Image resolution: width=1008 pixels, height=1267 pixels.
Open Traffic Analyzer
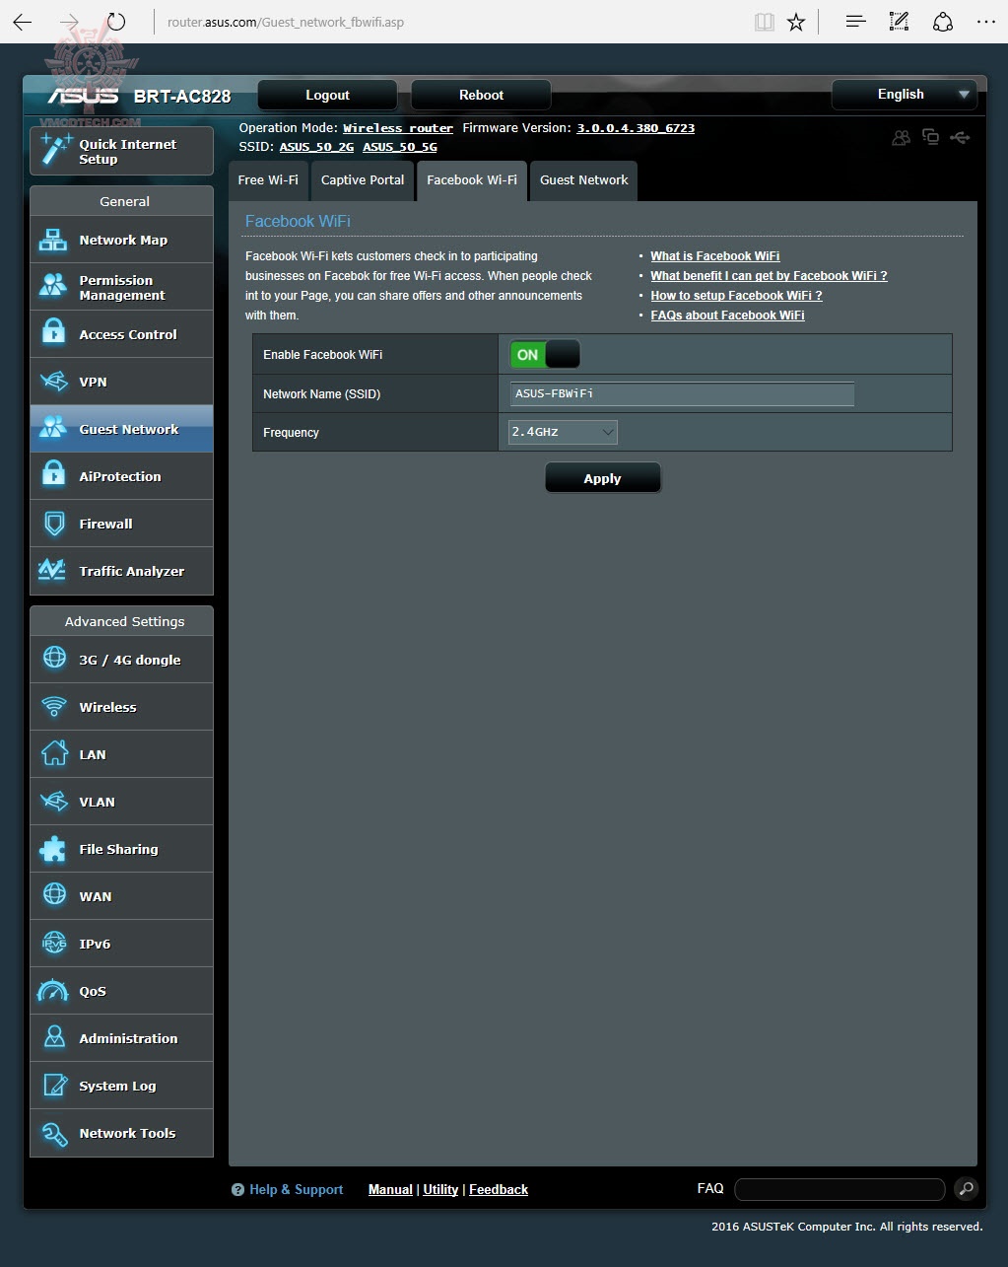(121, 571)
